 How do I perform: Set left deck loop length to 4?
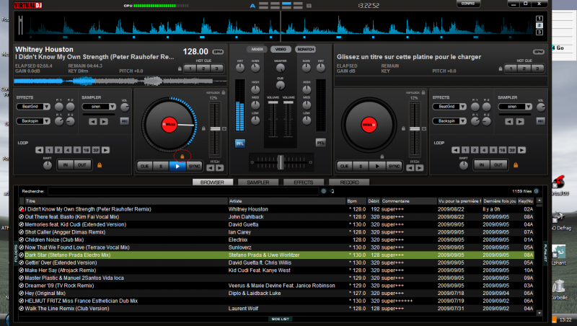(68, 150)
